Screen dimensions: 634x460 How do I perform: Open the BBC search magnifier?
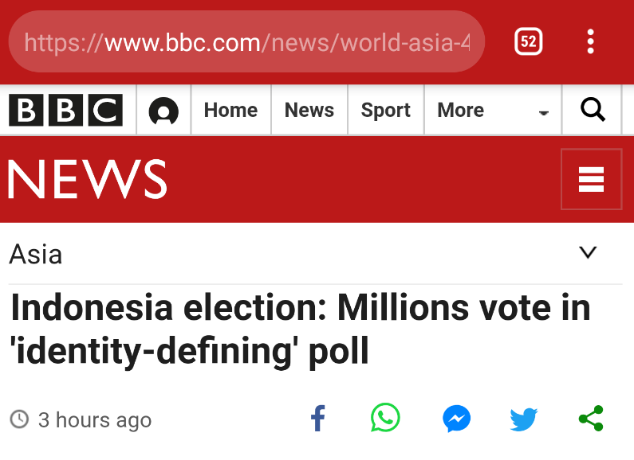point(593,109)
